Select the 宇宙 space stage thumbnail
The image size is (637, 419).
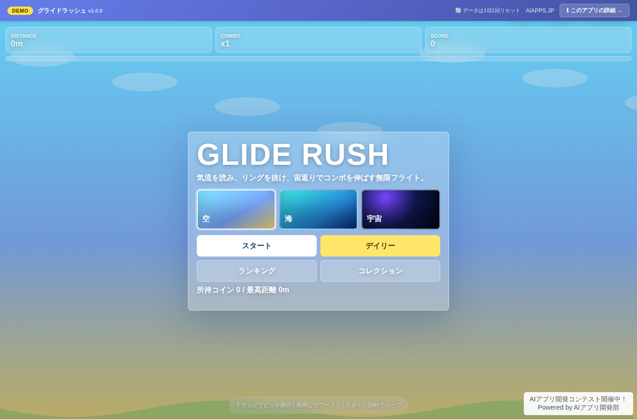pyautogui.click(x=401, y=209)
